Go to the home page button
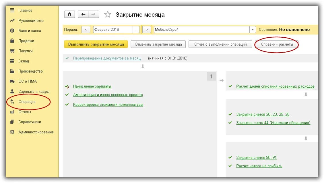Viewport: 324px width, 183px height. (x=69, y=14)
